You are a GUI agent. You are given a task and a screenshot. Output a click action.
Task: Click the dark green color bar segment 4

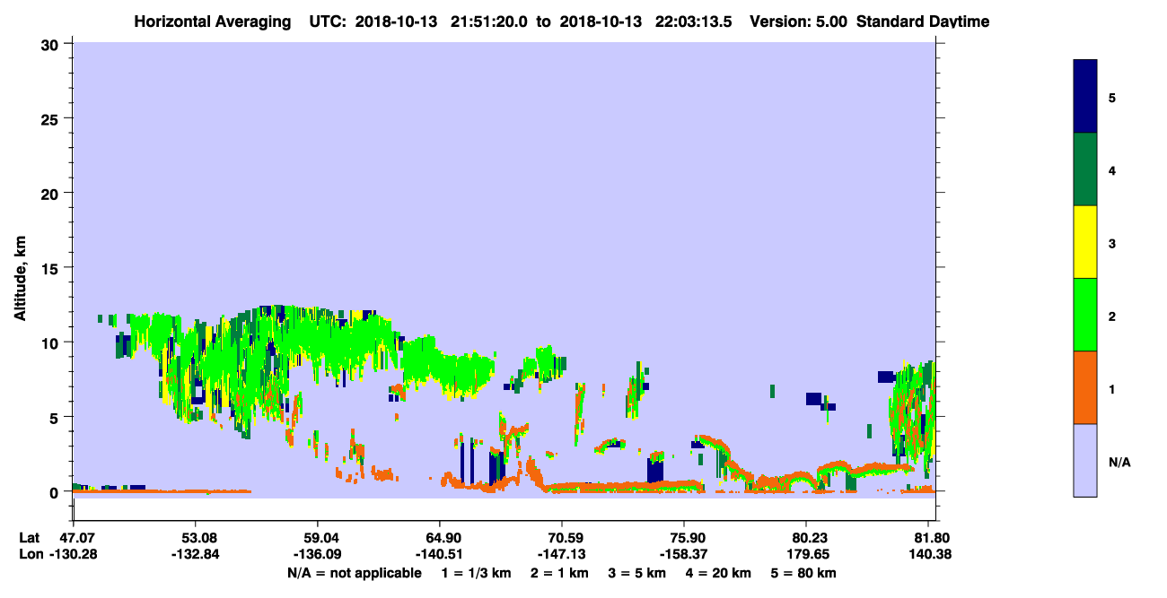click(x=1085, y=169)
